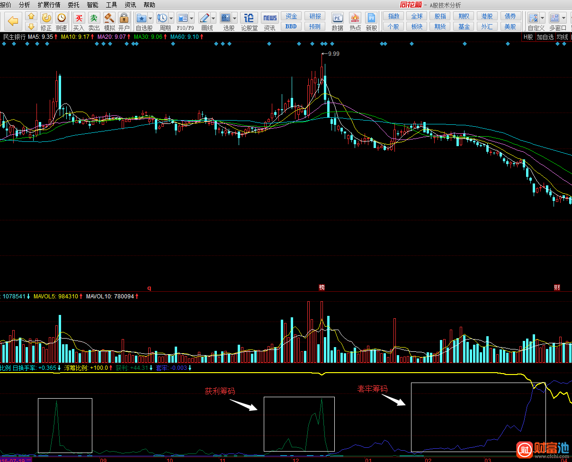Open the 自定义 custom layout icon

click(533, 18)
